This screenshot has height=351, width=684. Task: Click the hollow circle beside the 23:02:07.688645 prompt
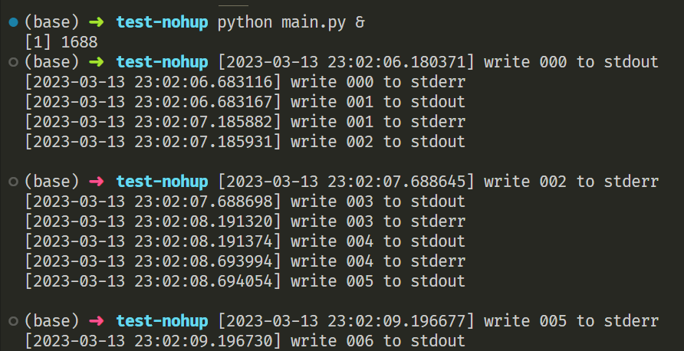tap(13, 182)
